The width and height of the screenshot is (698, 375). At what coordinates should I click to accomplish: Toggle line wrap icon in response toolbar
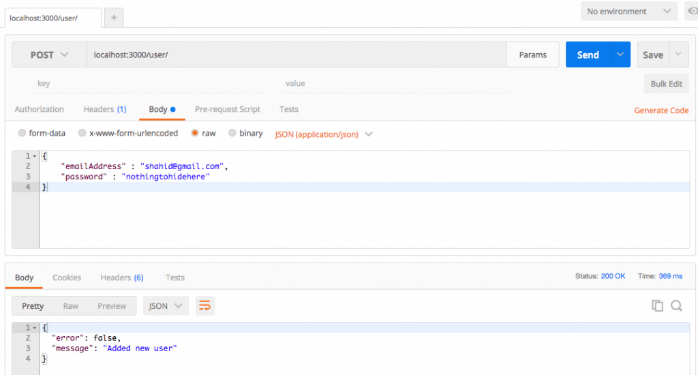point(204,306)
